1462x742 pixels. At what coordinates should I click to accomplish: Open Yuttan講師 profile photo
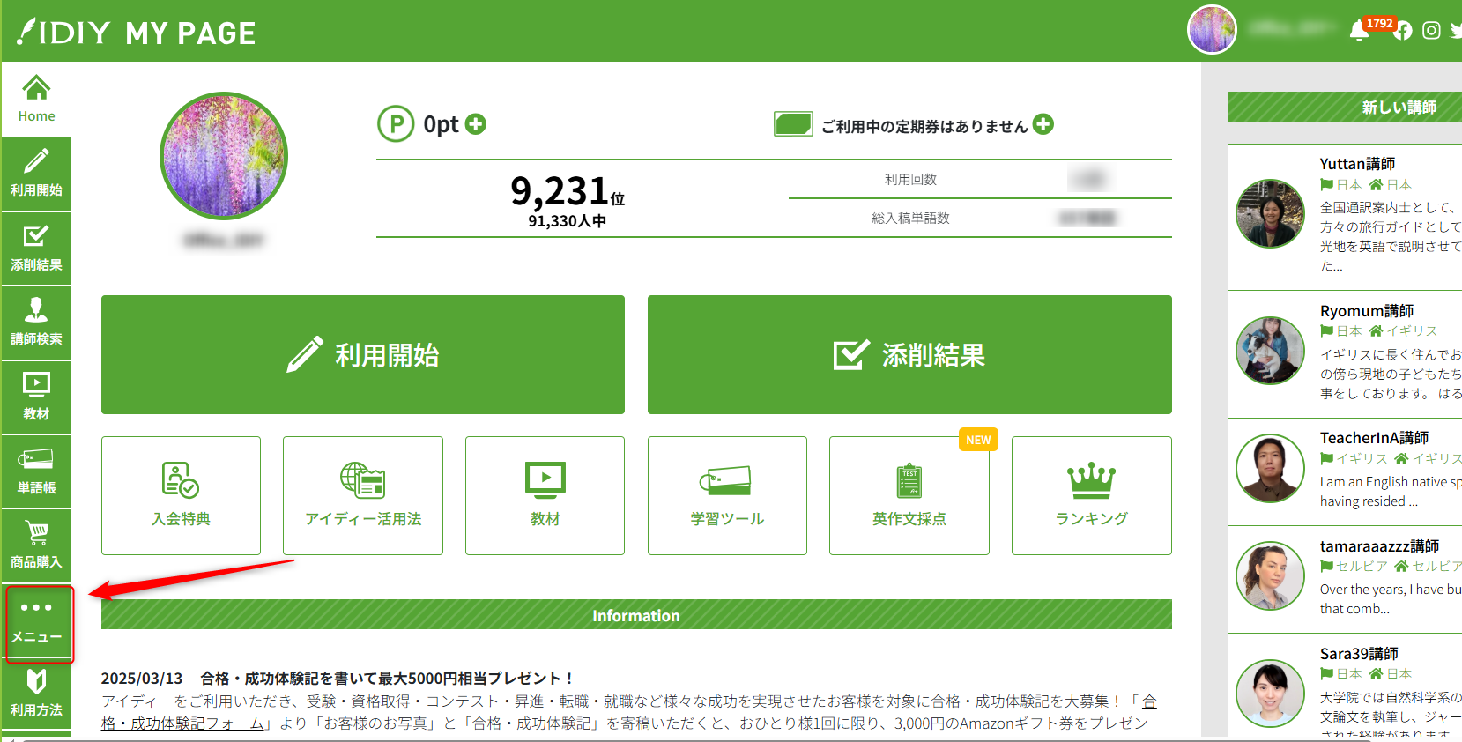pyautogui.click(x=1270, y=213)
